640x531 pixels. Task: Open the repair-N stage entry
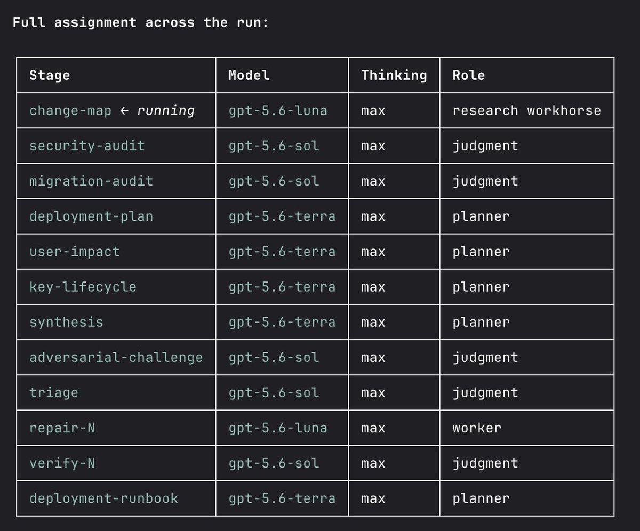tap(62, 428)
